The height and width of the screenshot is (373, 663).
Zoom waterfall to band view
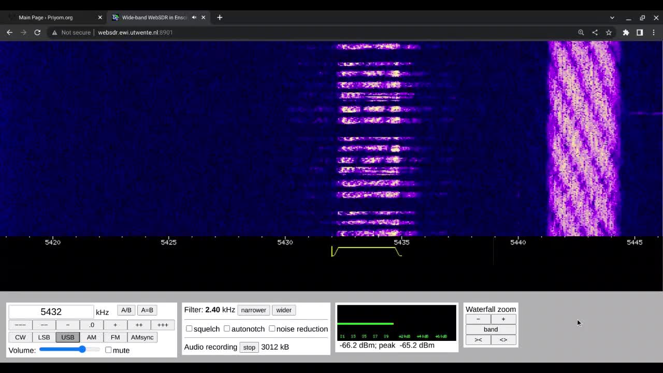[491, 329]
